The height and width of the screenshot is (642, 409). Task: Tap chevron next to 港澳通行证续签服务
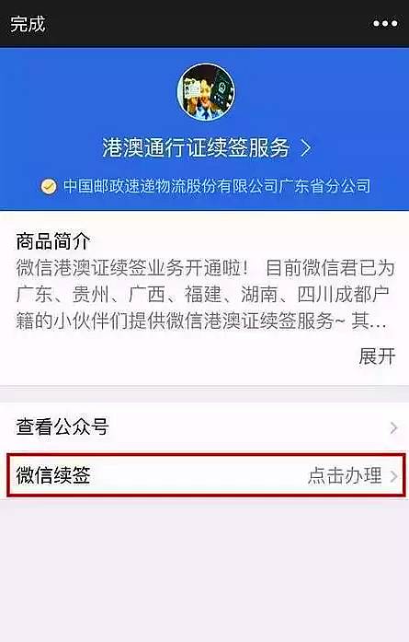tap(306, 148)
